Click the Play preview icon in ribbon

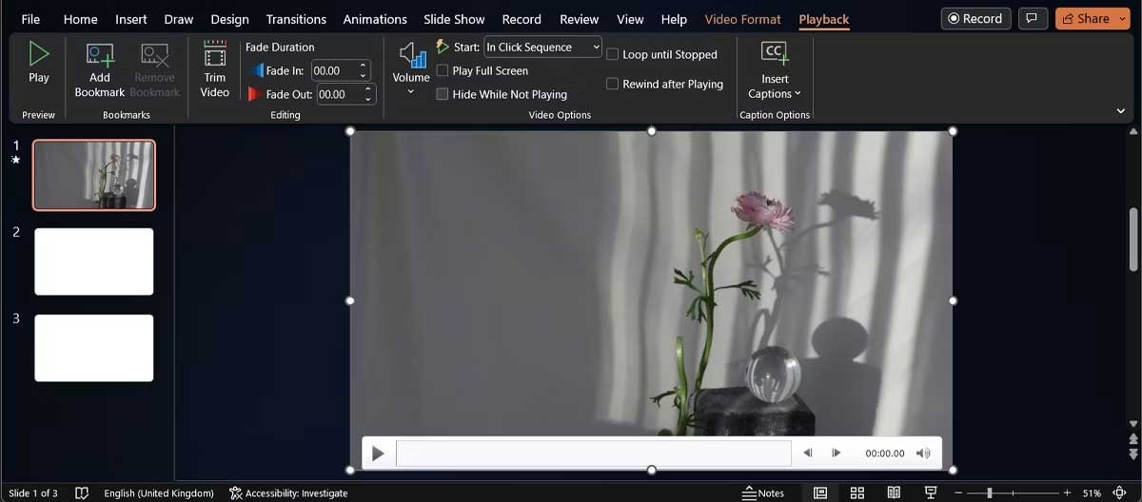[38, 54]
